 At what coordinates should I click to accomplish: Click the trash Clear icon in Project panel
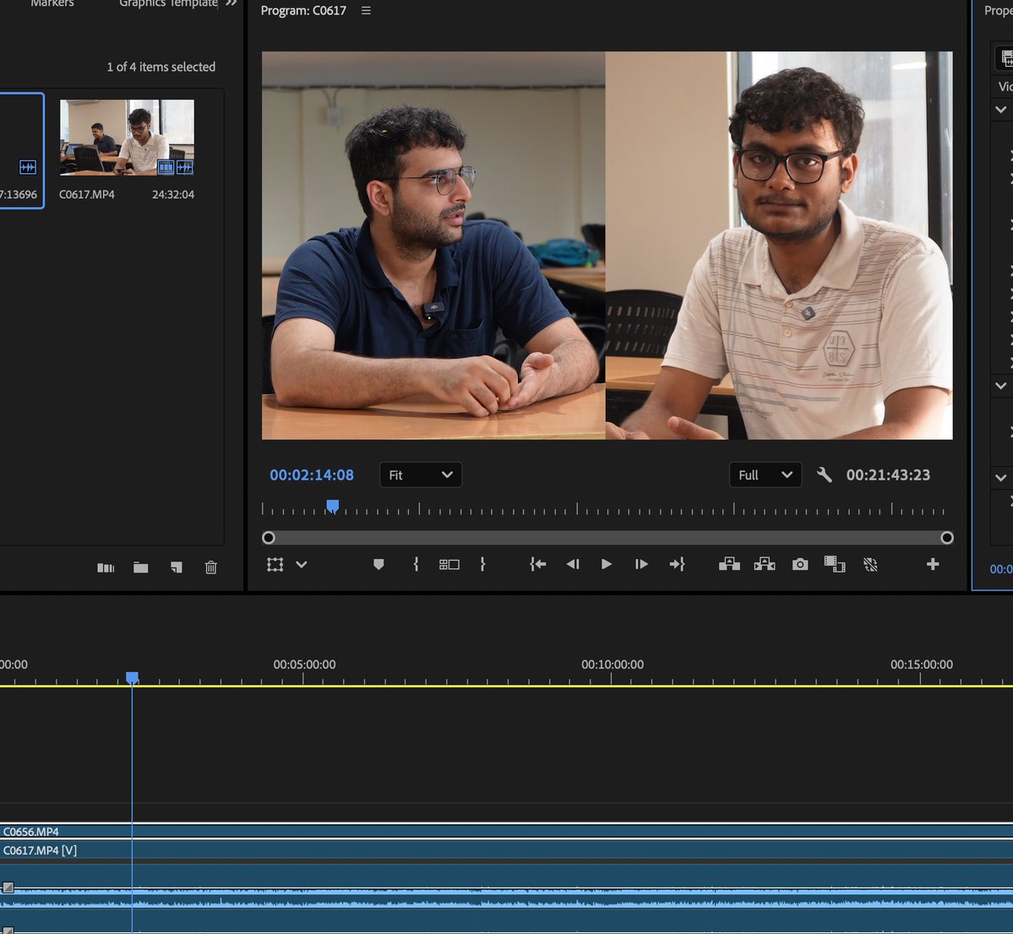click(x=210, y=567)
